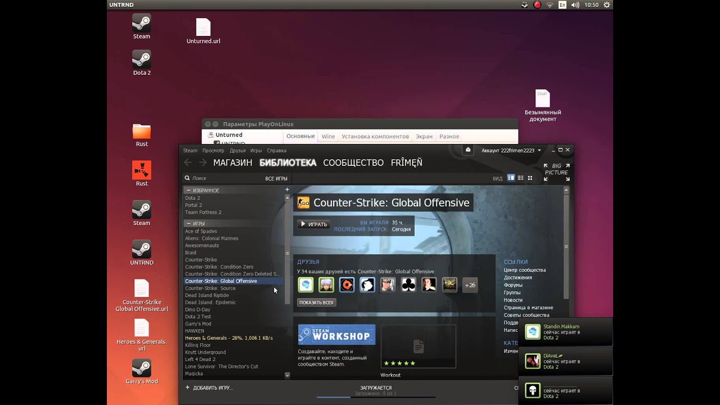
Task: Open the Друзья menu
Action: (x=237, y=150)
